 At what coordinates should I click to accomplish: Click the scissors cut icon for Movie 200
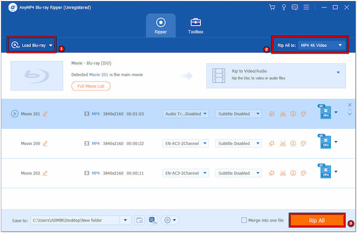tap(283, 144)
